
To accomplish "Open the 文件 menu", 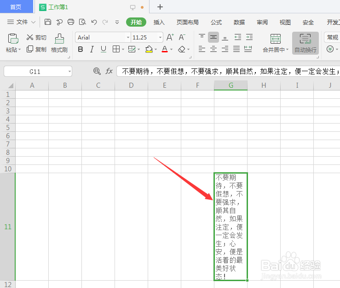I will coord(21,22).
